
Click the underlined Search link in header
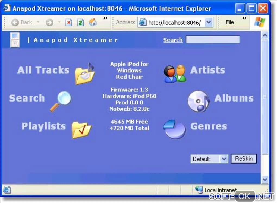173,40
